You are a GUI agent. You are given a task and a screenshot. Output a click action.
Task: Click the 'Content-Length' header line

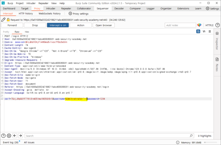16,45
